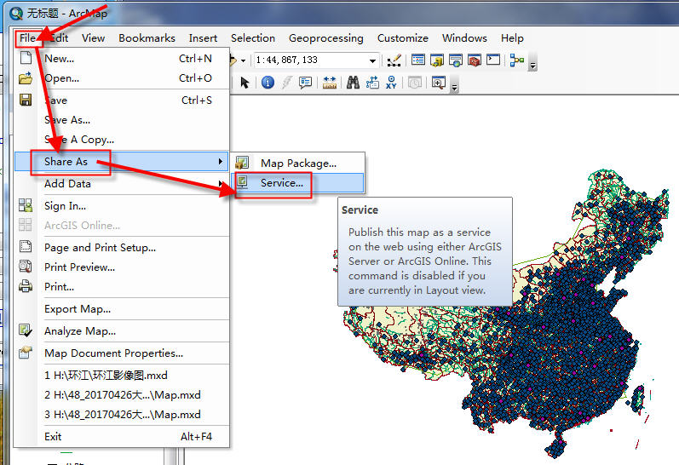Choose Save As... menu entry
The image size is (679, 465).
(x=122, y=120)
